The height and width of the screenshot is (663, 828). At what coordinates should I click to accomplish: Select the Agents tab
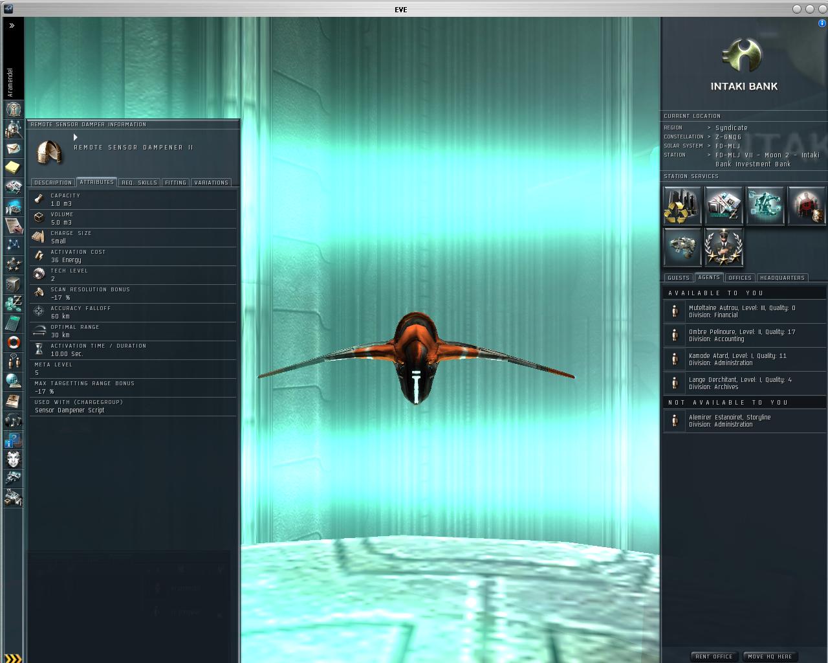(709, 277)
